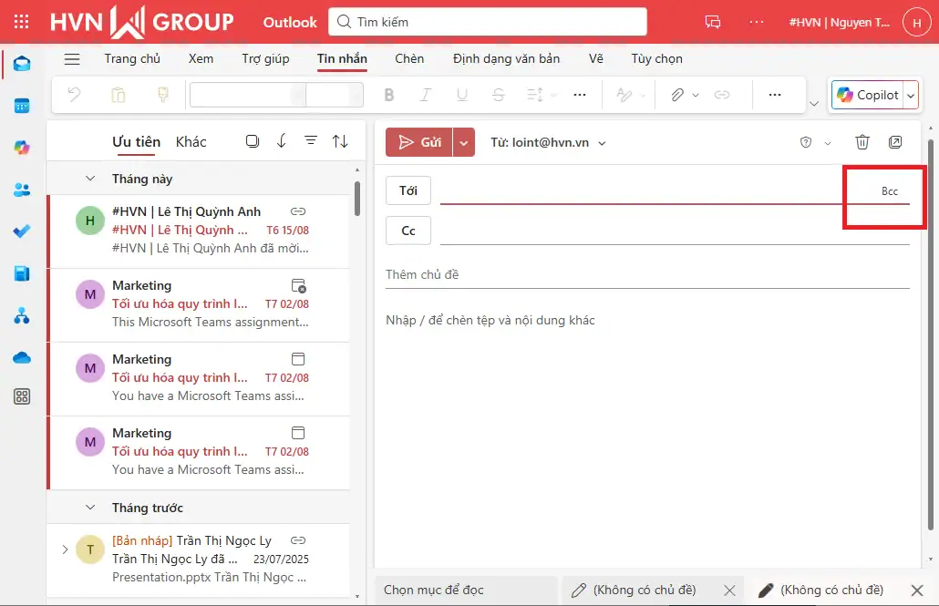
Task: Discard draft with trash icon
Action: coord(862,142)
